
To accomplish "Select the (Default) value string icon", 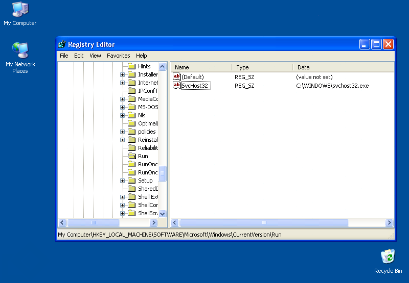I will [x=176, y=76].
